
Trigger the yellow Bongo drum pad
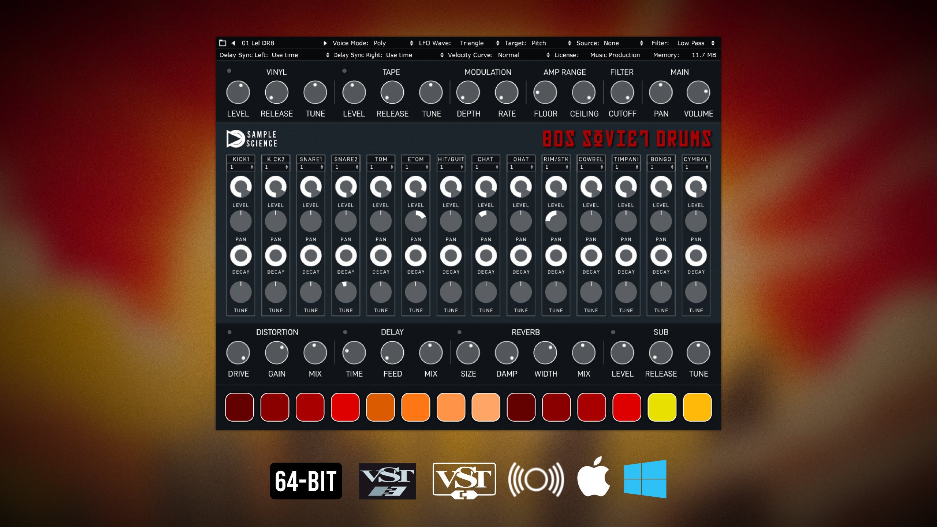661,407
